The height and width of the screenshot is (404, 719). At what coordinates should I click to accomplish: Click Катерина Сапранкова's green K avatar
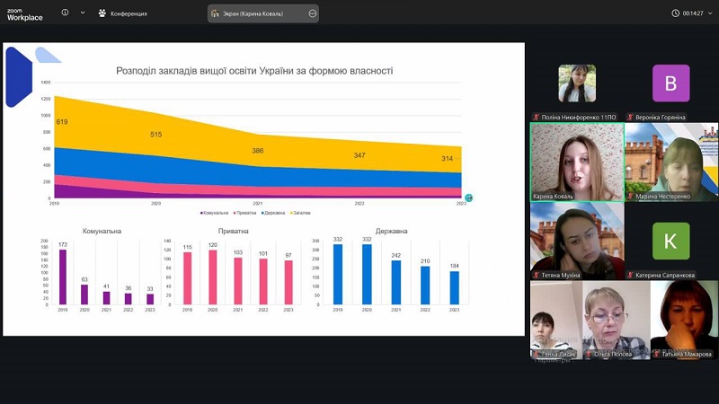coord(670,241)
